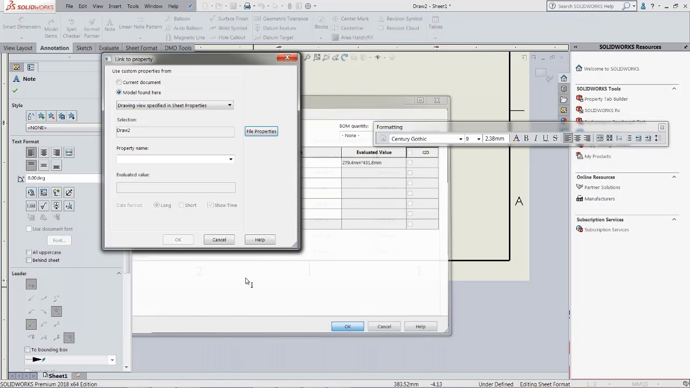Viewport: 690px width, 388px height.
Task: Toggle Behind sheet checkbox
Action: [x=29, y=260]
